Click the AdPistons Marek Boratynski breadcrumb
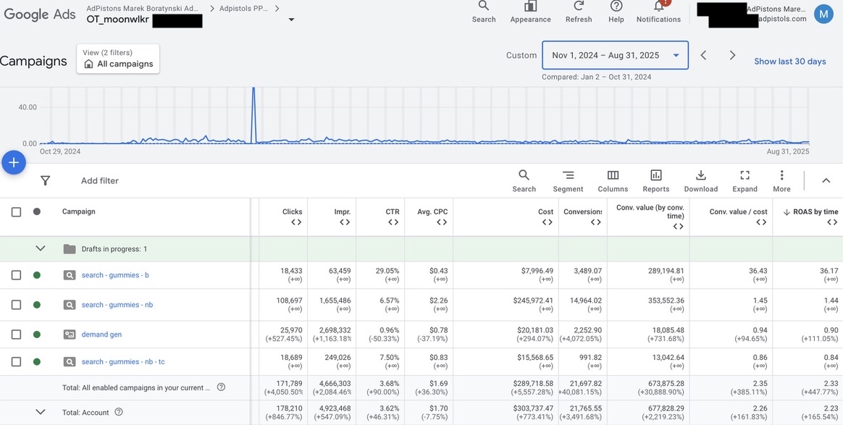Viewport: 843px width, 425px height. click(143, 9)
